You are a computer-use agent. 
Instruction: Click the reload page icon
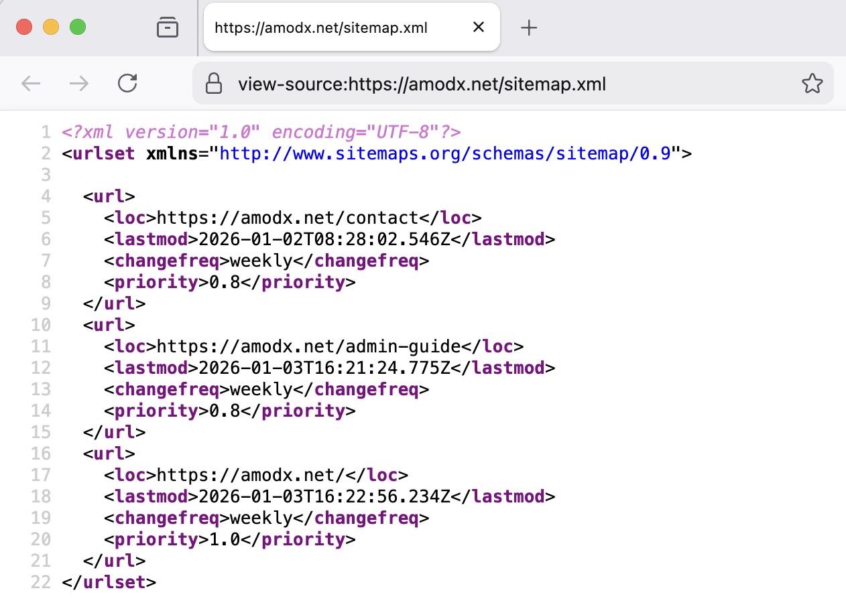(127, 83)
